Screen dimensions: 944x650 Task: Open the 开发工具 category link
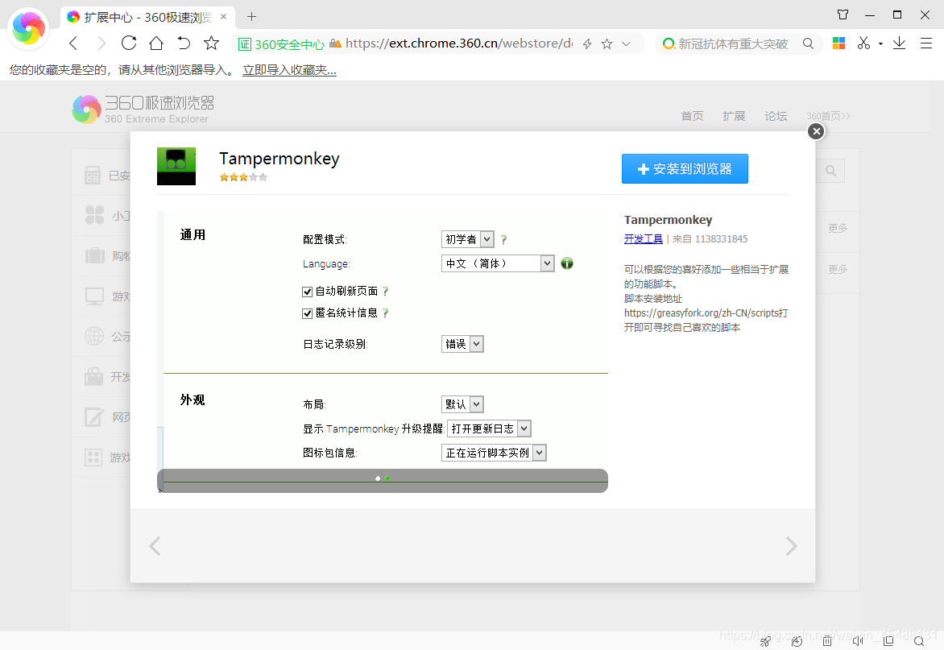[x=643, y=239]
